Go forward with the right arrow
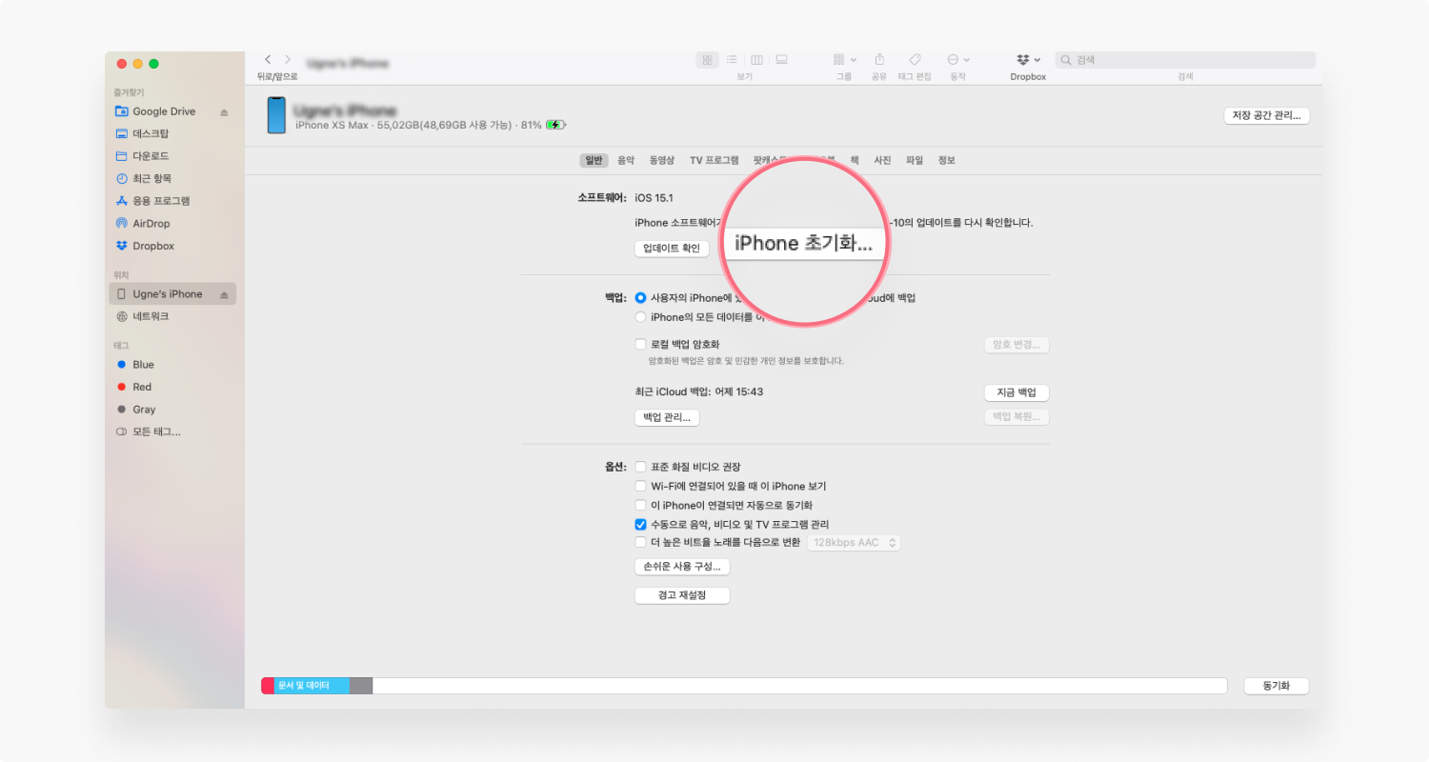Viewport: 1429px width, 762px height. [x=288, y=60]
